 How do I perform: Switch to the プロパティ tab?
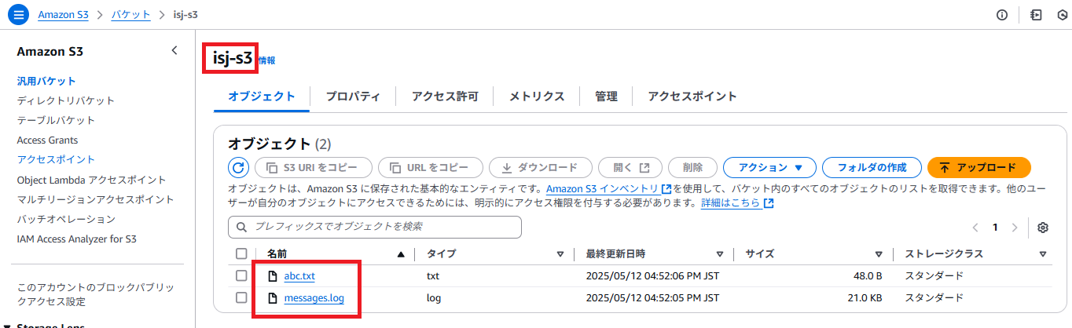tap(353, 97)
